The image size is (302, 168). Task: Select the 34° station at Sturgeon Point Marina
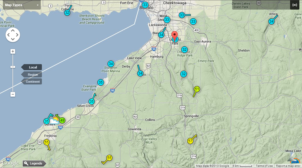click(111, 64)
